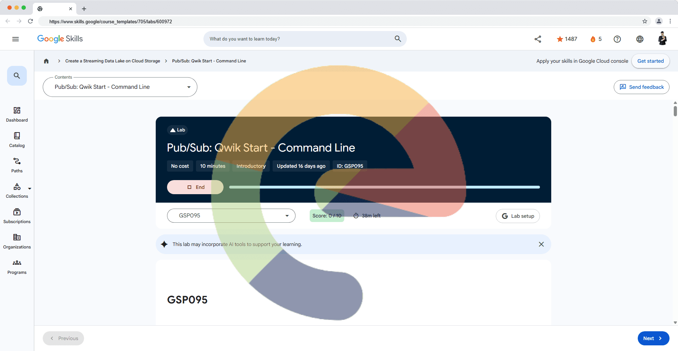This screenshot has height=351, width=678.
Task: Click the 'No cost' tag
Action: [x=180, y=166]
